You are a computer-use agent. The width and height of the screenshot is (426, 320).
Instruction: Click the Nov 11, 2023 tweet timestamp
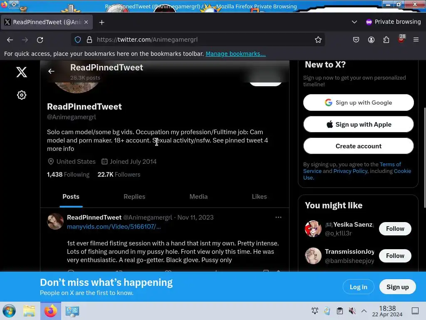196,217
